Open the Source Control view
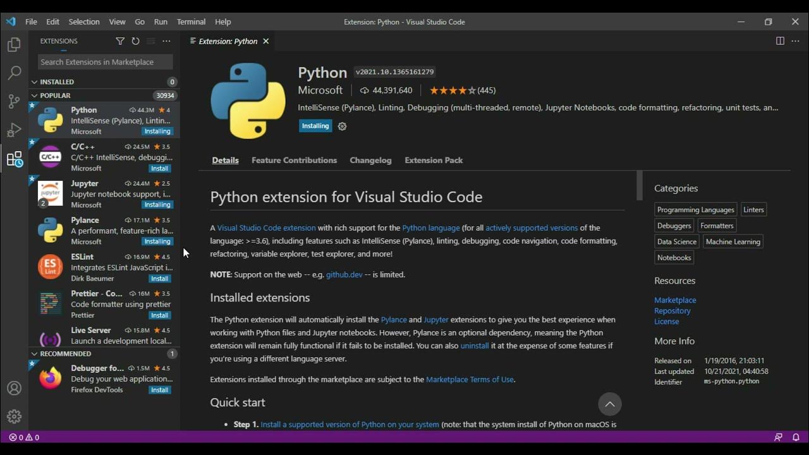 click(14, 101)
